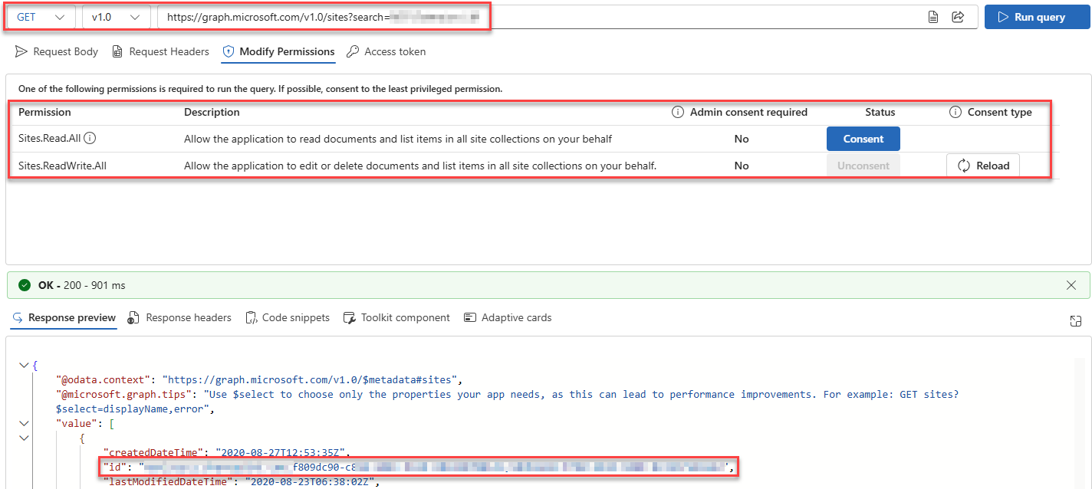Click the Admin consent required info icon
Viewport: 1092px width, 489px height.
[678, 112]
